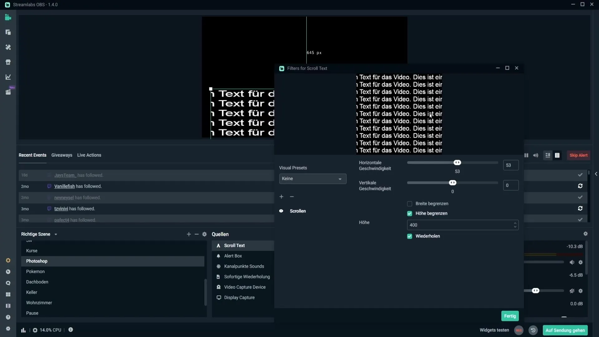This screenshot has height=337, width=599.
Task: Start the replay buffer icon
Action: tap(533, 330)
